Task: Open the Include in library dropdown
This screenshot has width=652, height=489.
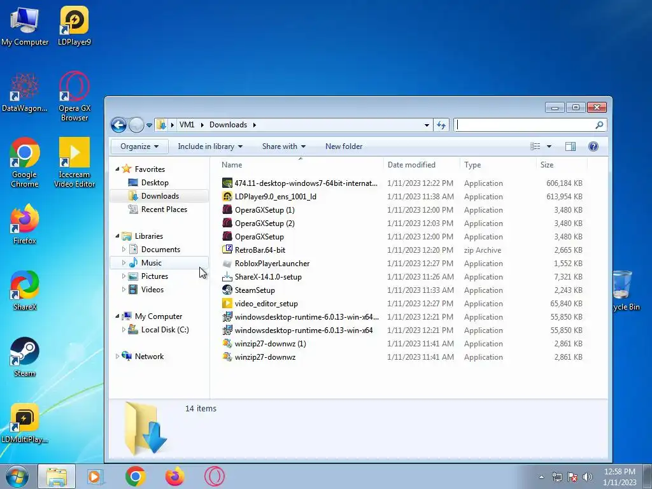Action: coord(210,146)
